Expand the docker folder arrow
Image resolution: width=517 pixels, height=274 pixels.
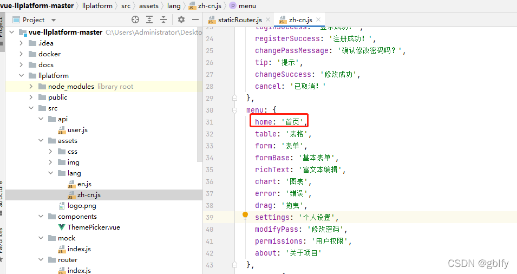(x=22, y=54)
